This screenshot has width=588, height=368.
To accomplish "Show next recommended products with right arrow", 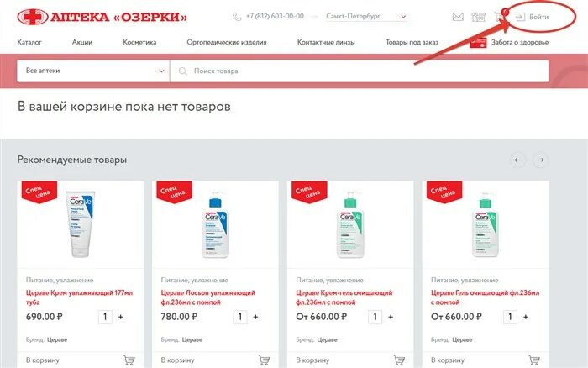I will coord(540,160).
